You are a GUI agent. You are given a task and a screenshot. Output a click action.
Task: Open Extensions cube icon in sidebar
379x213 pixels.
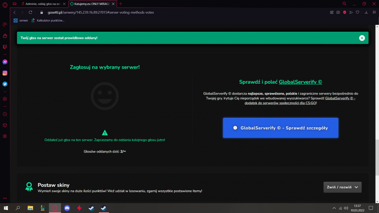5,125
